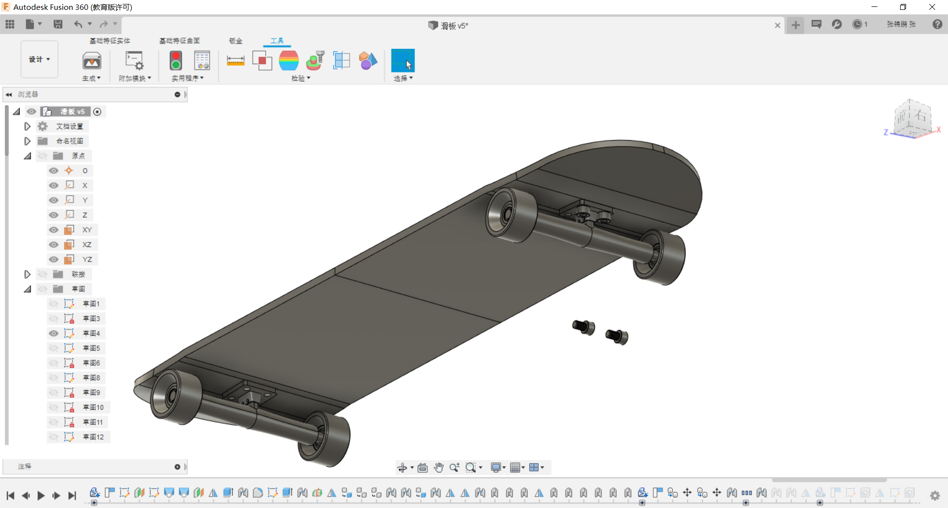The height and width of the screenshot is (508, 948).
Task: Click the Center of Mass icon with bolt
Action: pos(315,61)
